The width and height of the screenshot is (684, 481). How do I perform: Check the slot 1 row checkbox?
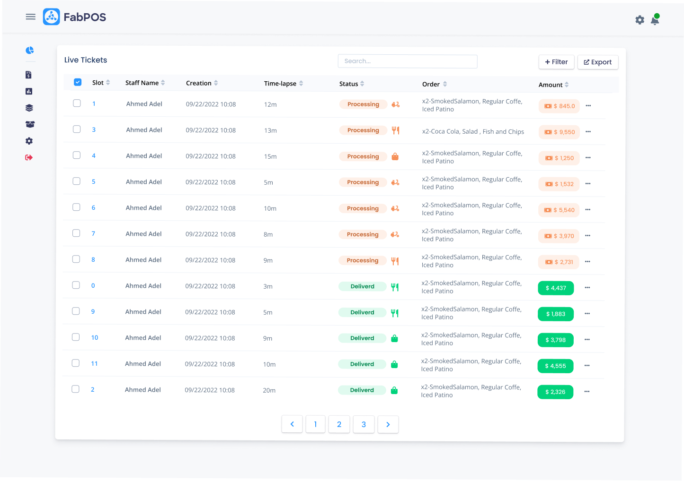click(x=77, y=103)
